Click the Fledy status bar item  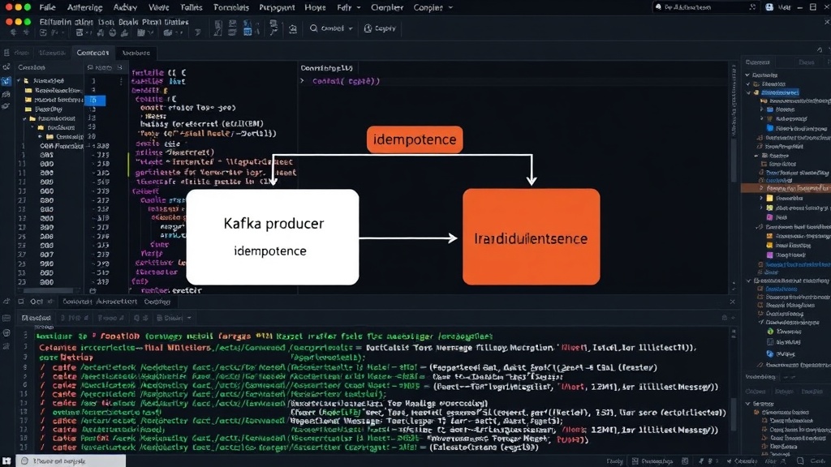[615, 461]
